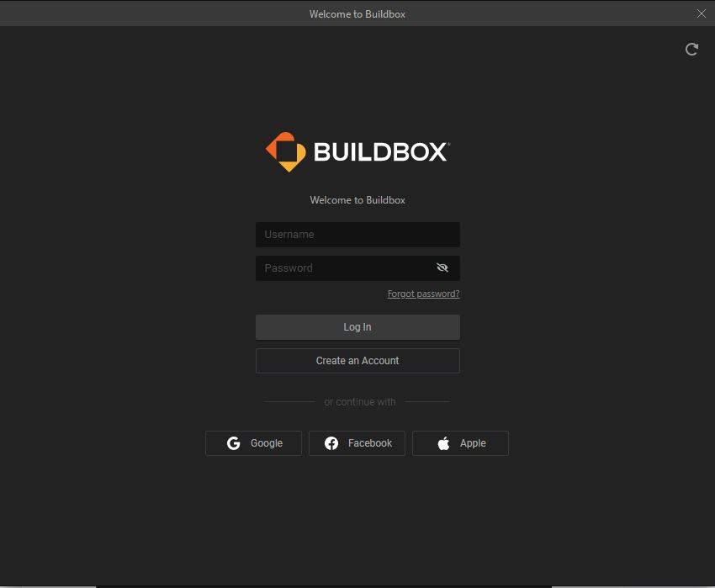Click the refresh icon in the top-right corner
Image resolution: width=715 pixels, height=588 pixels.
[x=691, y=50]
